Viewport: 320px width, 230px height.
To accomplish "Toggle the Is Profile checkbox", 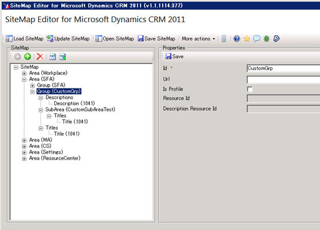I will pyautogui.click(x=250, y=89).
